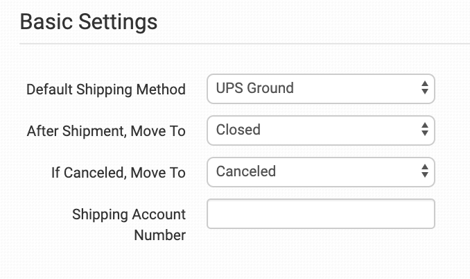Image resolution: width=470 pixels, height=279 pixels.
Task: Click the Shipping Account Number text field
Action: pyautogui.click(x=320, y=214)
